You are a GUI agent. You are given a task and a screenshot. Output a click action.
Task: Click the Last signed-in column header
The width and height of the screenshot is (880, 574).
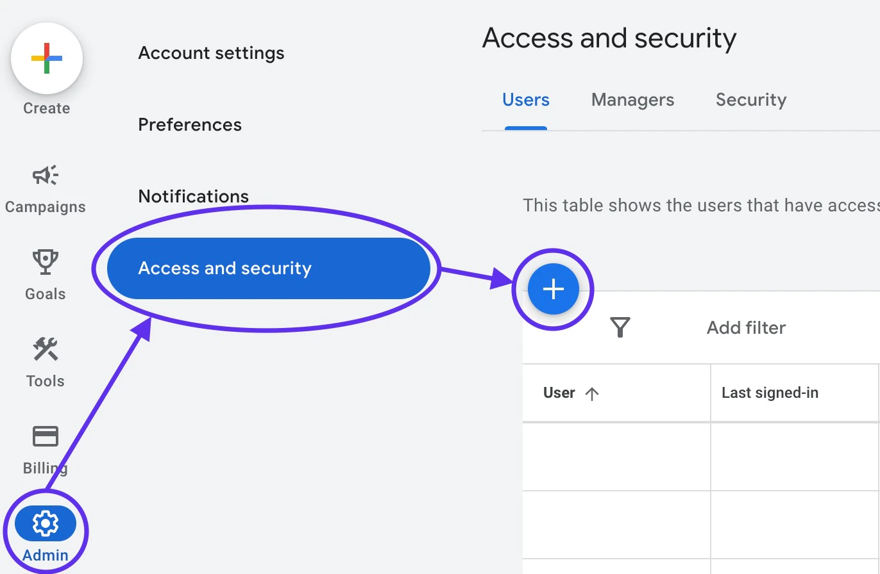point(770,393)
